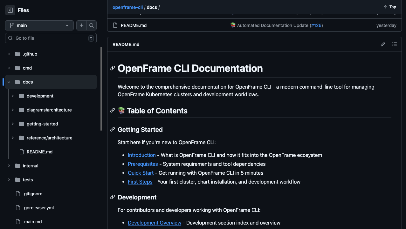Expand the internal folder chevron
This screenshot has height=229, width=406.
coord(9,166)
